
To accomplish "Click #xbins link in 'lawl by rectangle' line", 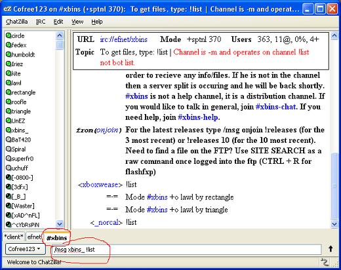I will coord(157,197).
